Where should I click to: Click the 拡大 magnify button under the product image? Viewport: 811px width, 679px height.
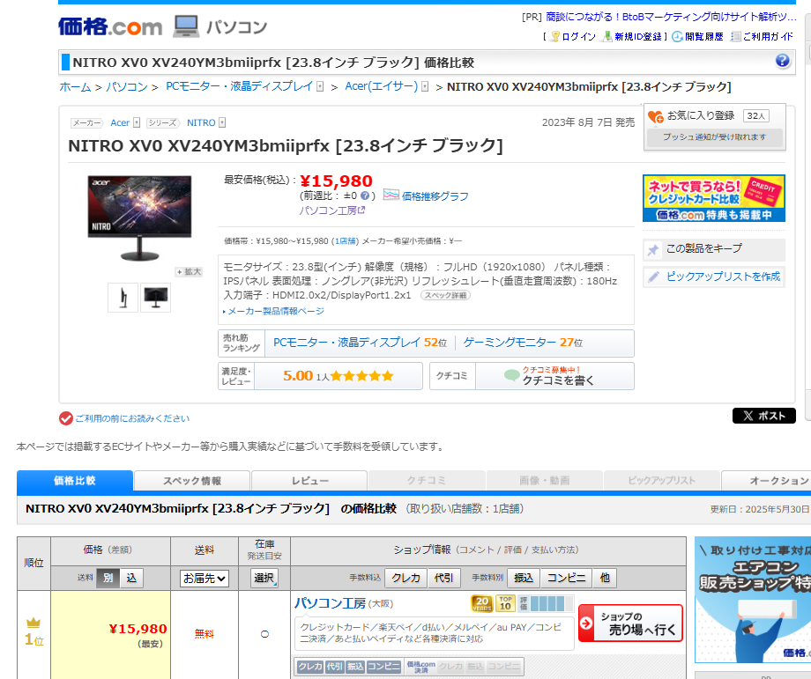coord(189,272)
